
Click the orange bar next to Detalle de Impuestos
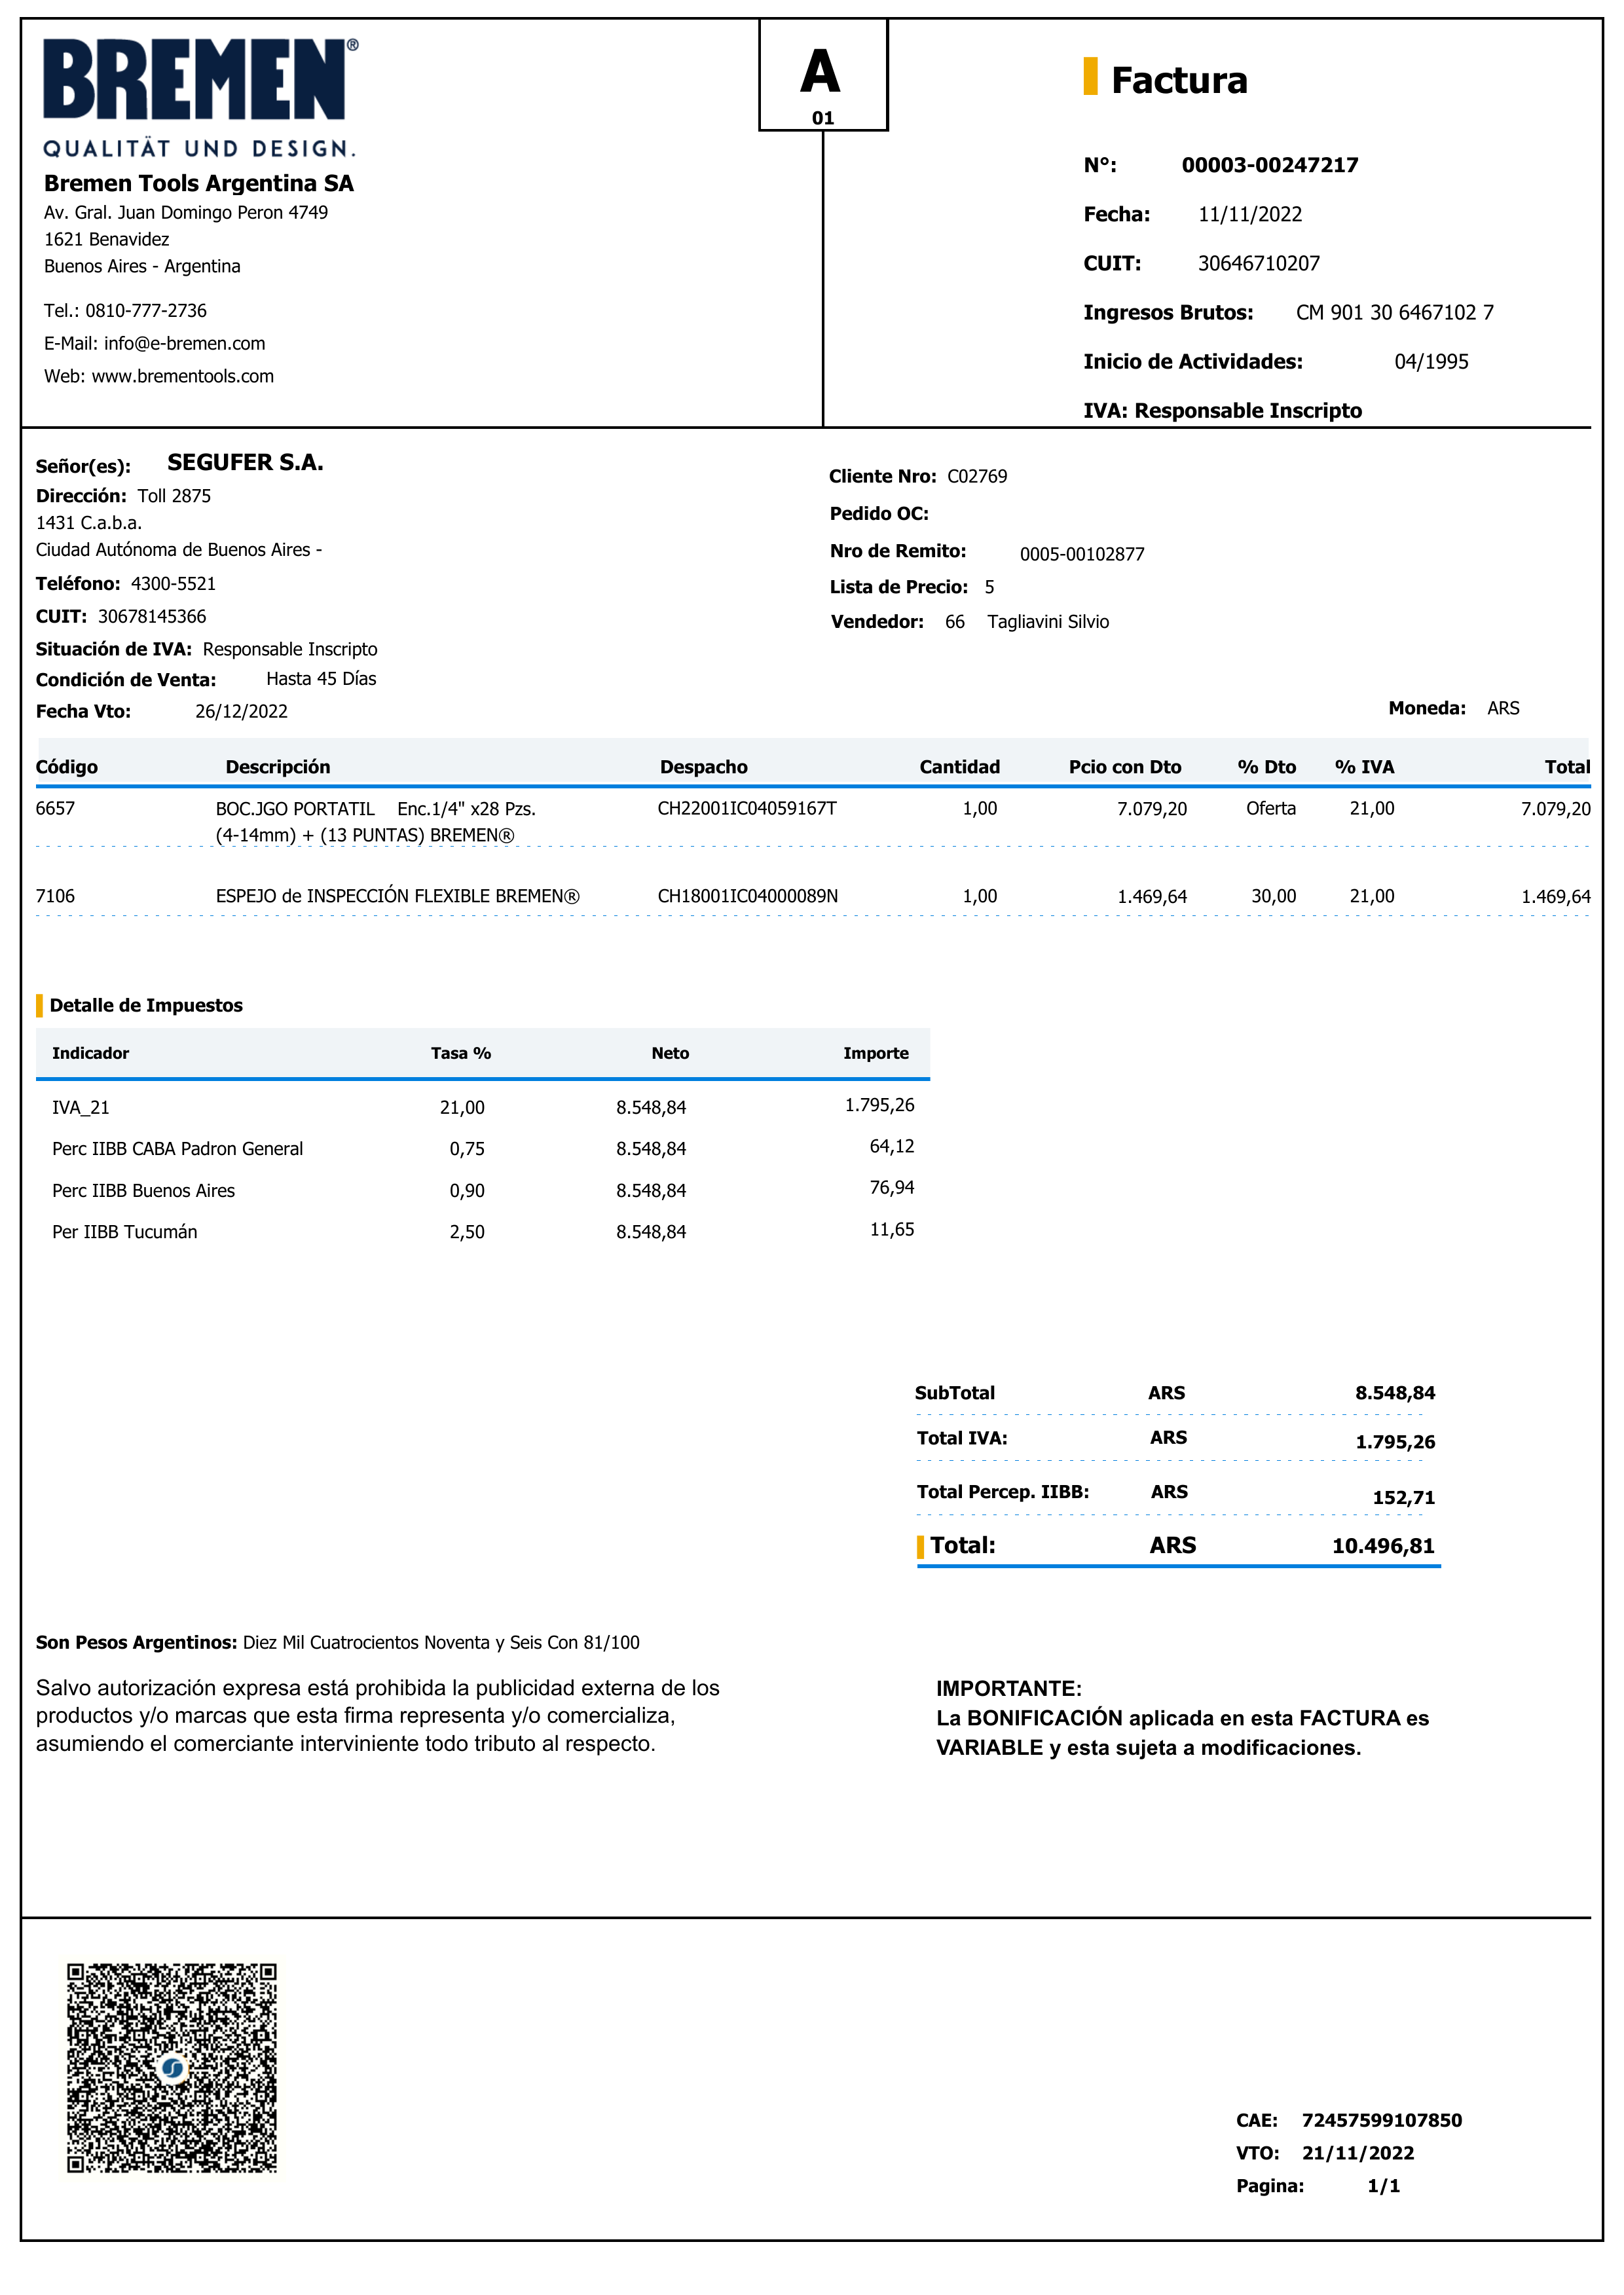pyautogui.click(x=39, y=1005)
